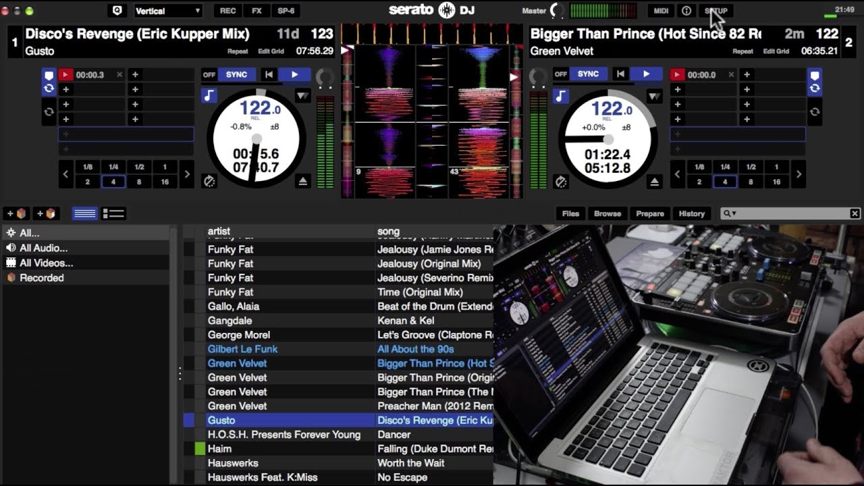
Task: Enable SYNC on deck 2
Action: pyautogui.click(x=588, y=74)
